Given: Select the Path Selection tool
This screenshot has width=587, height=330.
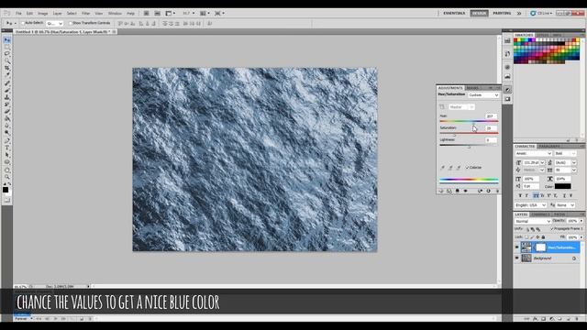Looking at the screenshot, I should [6, 155].
